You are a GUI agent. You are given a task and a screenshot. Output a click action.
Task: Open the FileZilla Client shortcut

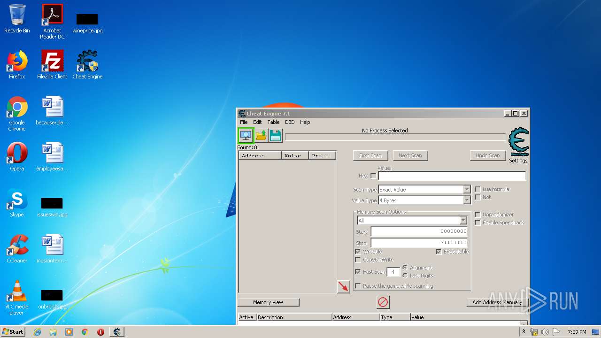click(x=52, y=65)
